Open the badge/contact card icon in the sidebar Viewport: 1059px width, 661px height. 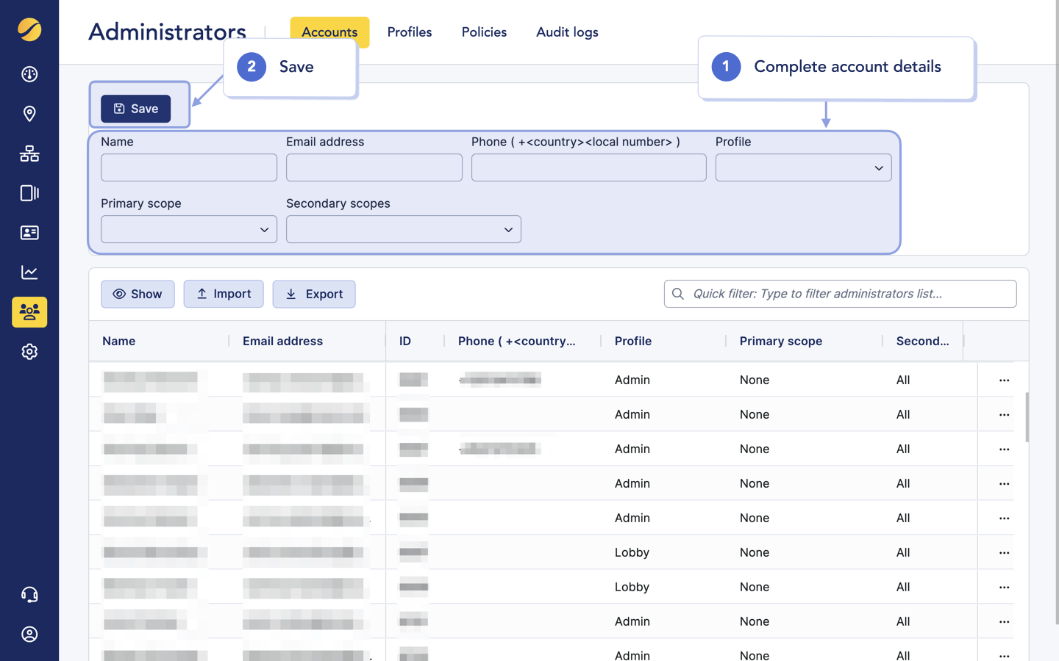tap(29, 233)
